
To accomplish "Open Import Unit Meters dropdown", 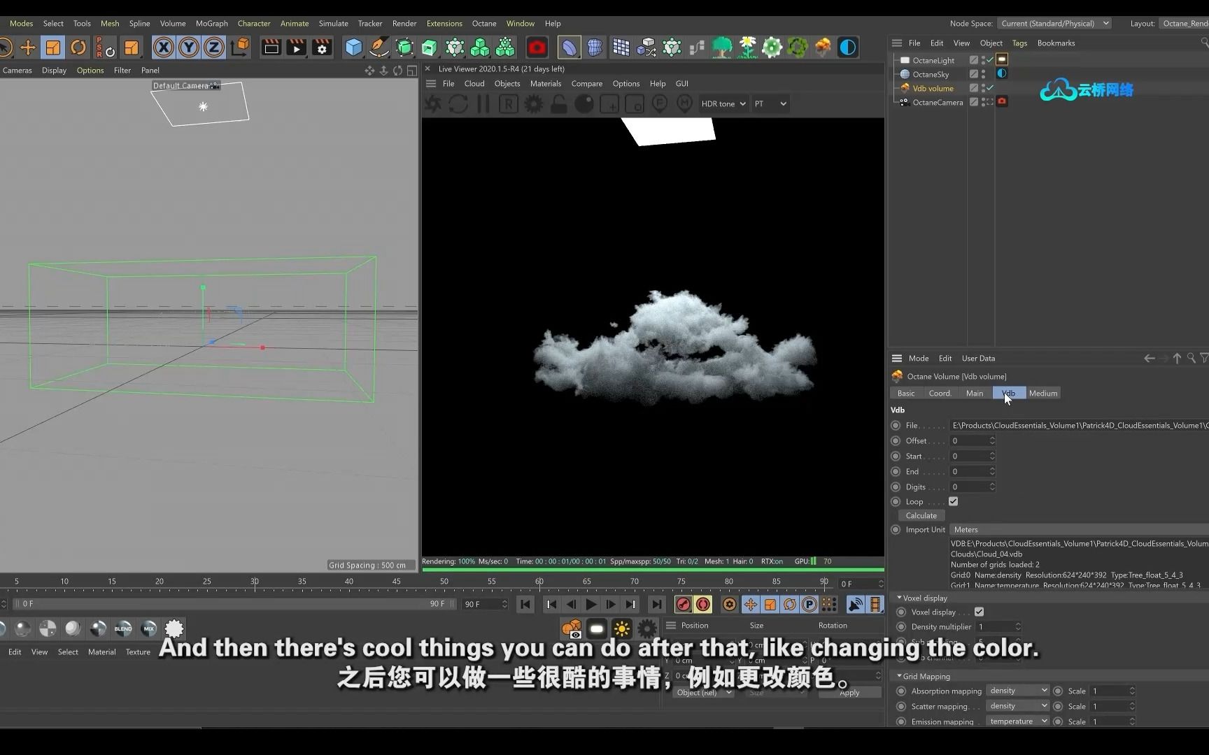I will pyautogui.click(x=1079, y=530).
